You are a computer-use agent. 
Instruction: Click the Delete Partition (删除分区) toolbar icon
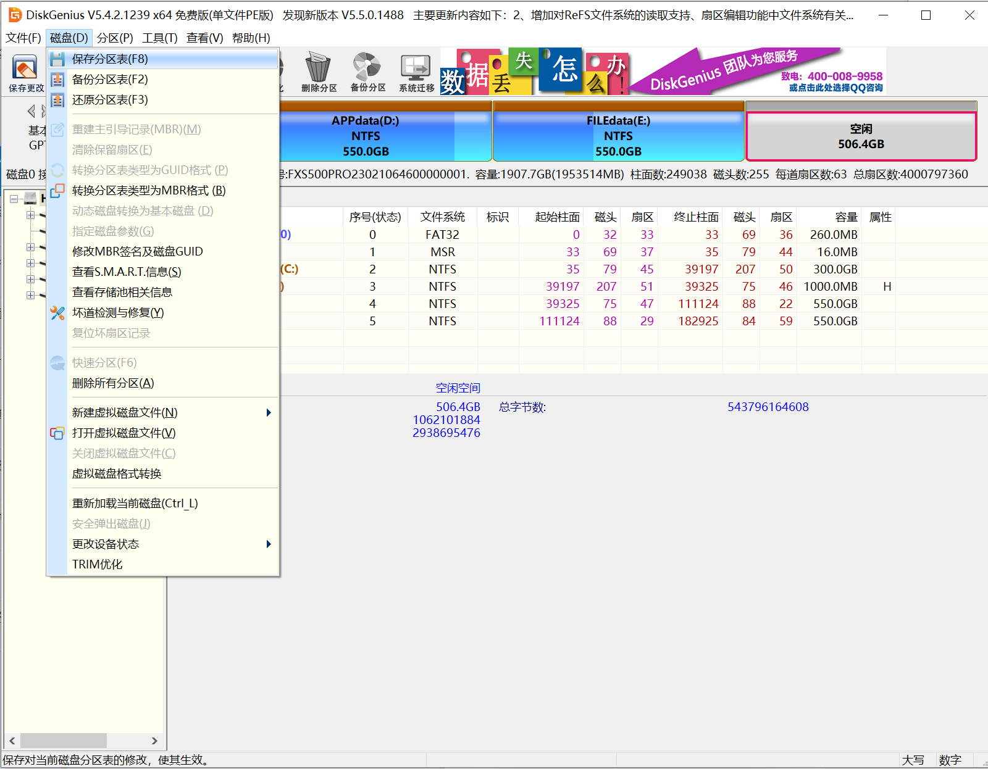[x=319, y=72]
